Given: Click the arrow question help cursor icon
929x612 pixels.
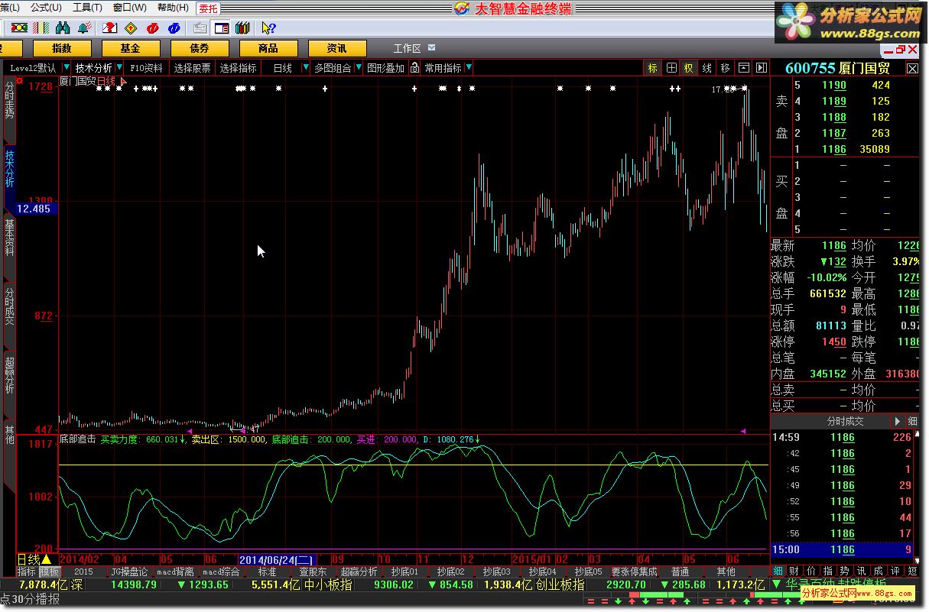Looking at the screenshot, I should coord(268,28).
